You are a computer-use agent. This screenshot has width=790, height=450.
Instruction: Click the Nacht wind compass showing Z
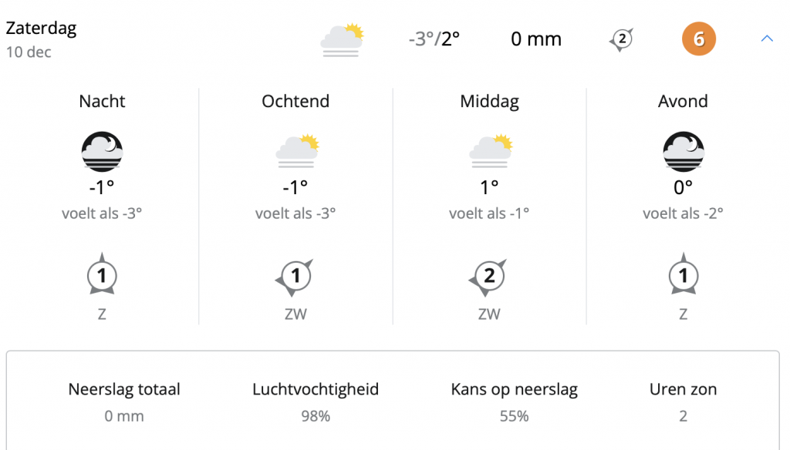click(102, 275)
